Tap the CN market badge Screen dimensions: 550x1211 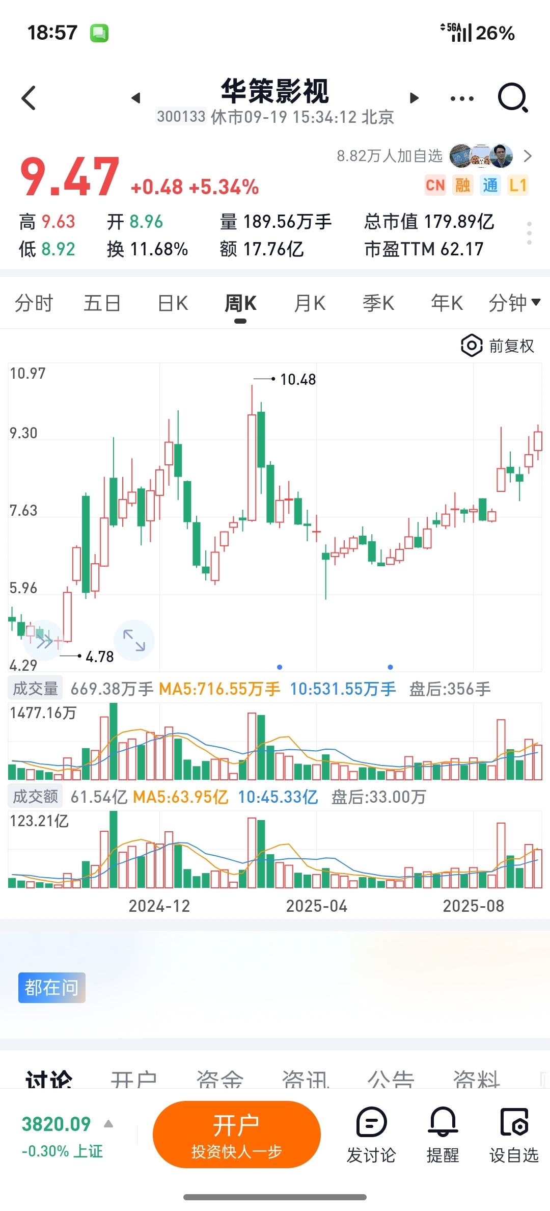pyautogui.click(x=435, y=185)
